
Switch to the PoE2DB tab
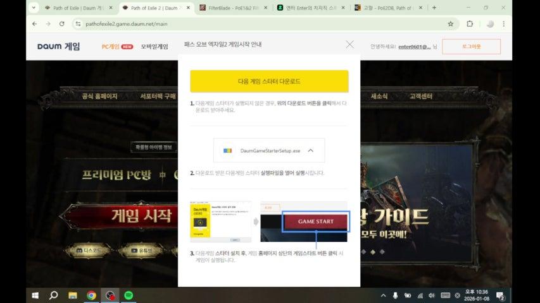tap(389, 8)
